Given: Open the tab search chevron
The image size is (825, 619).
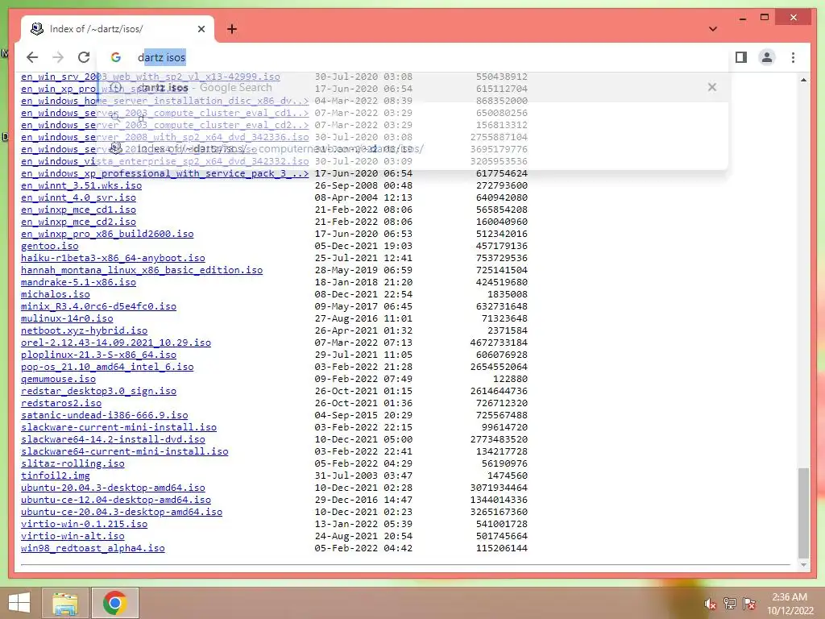Looking at the screenshot, I should click(712, 29).
